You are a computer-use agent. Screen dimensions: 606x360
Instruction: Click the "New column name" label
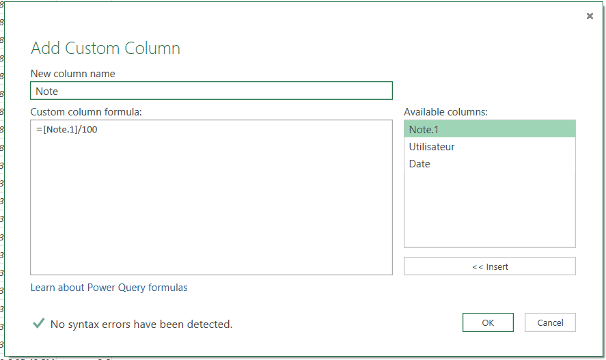coord(72,73)
